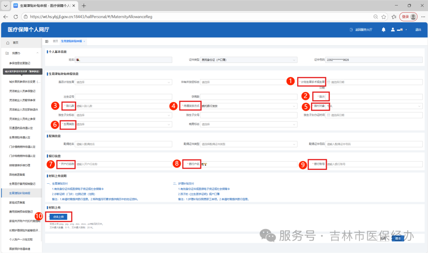Open the 独生子女标志 dropdown
The height and width of the screenshot is (253, 428).
pyautogui.click(x=123, y=115)
